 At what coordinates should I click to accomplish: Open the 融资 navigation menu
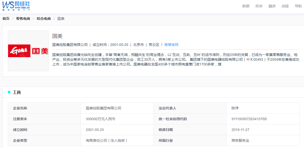point(272,6)
